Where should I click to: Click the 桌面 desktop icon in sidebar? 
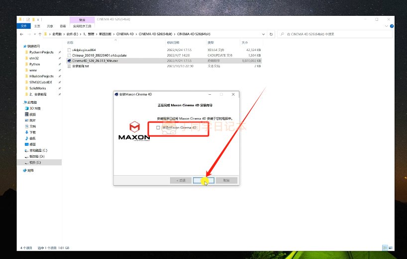click(26, 144)
